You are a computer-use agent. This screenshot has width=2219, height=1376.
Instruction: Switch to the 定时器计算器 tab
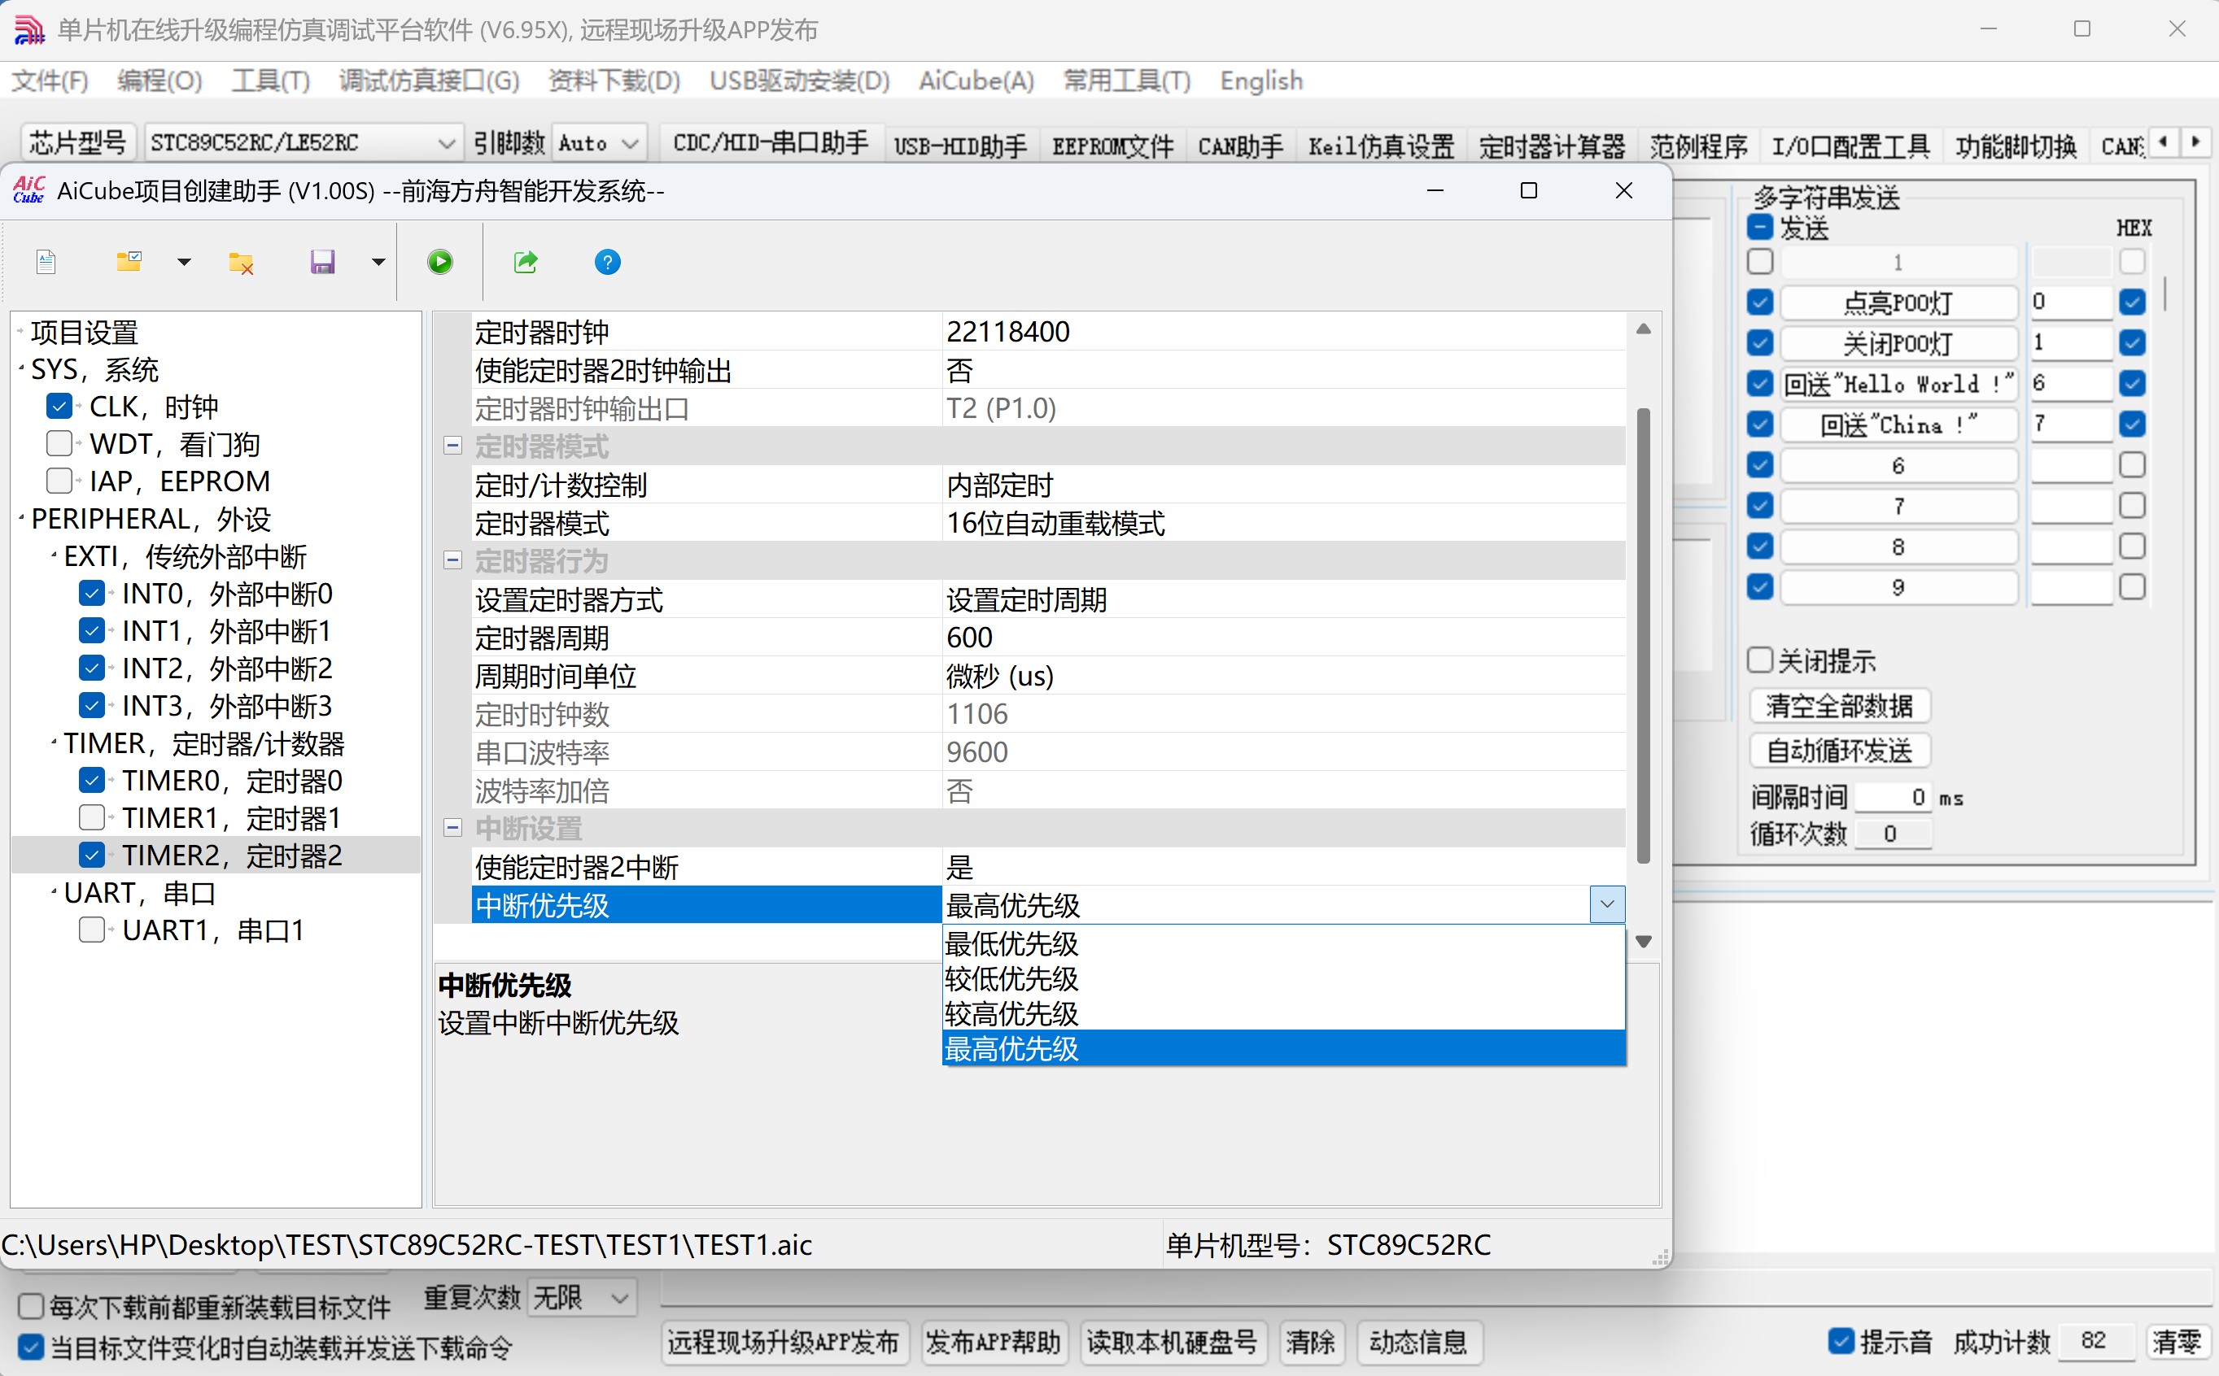(x=1552, y=146)
